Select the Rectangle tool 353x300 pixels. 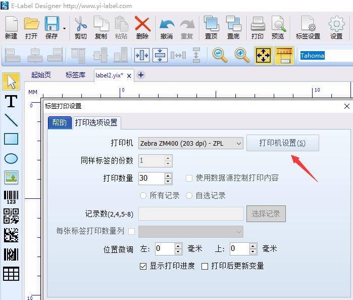(x=11, y=139)
